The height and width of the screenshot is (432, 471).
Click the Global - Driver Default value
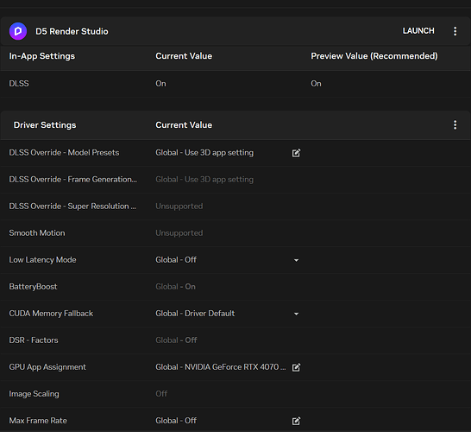pyautogui.click(x=195, y=313)
